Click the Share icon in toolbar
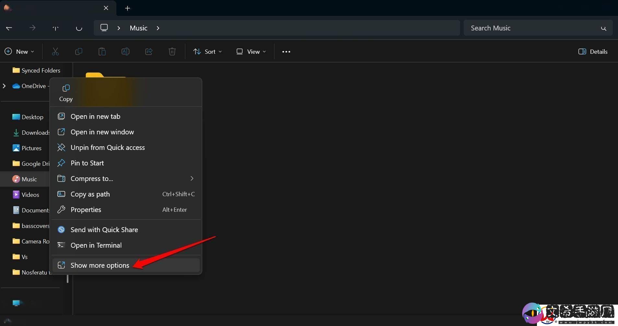 click(x=149, y=51)
